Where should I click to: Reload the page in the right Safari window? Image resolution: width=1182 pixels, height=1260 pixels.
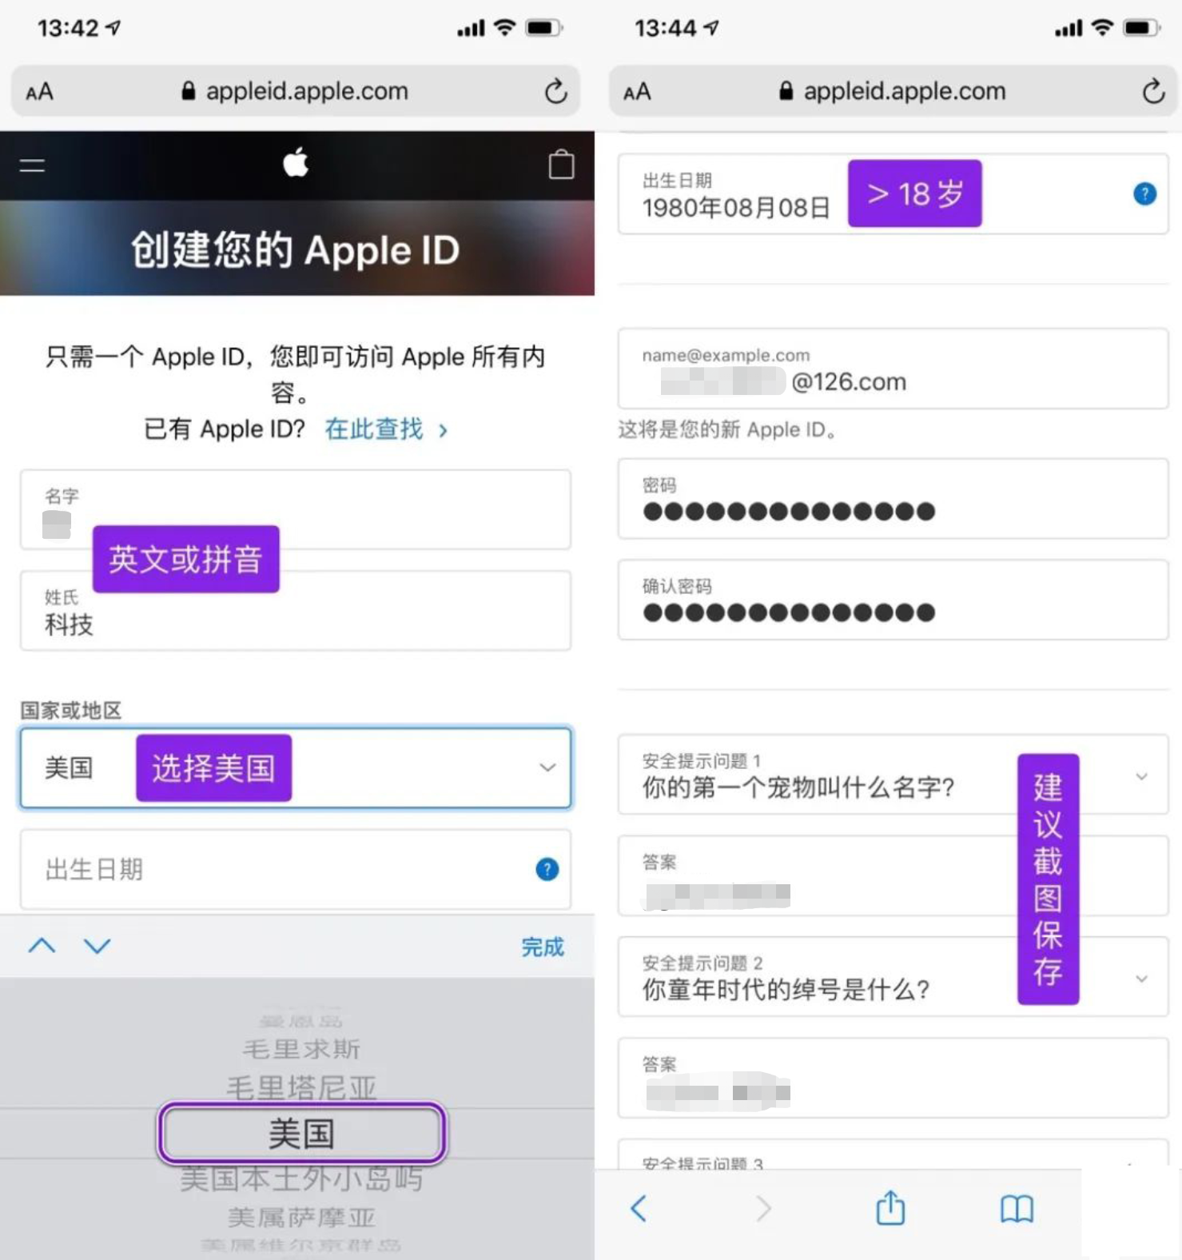[1152, 92]
